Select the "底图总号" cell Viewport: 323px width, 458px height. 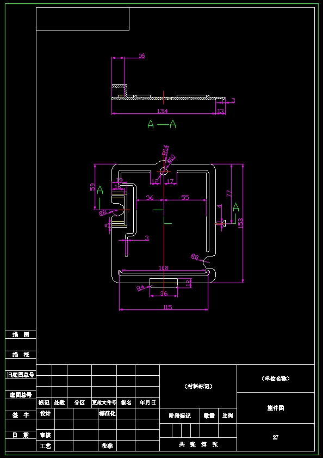pyautogui.click(x=21, y=395)
